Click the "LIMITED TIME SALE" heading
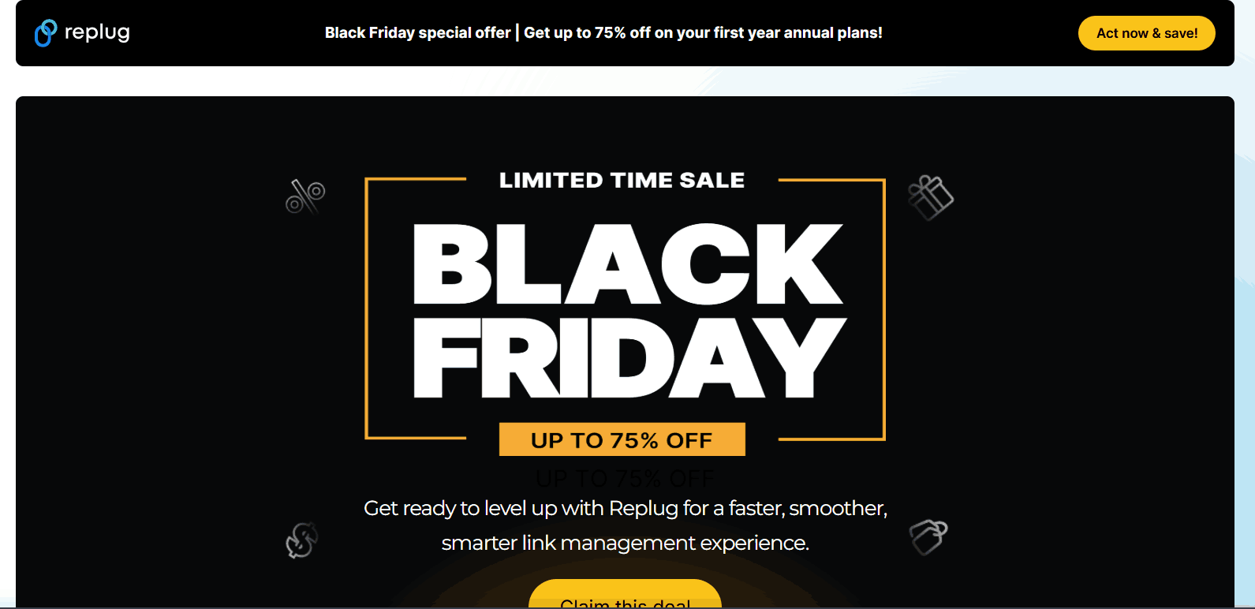The image size is (1255, 609). click(x=622, y=181)
